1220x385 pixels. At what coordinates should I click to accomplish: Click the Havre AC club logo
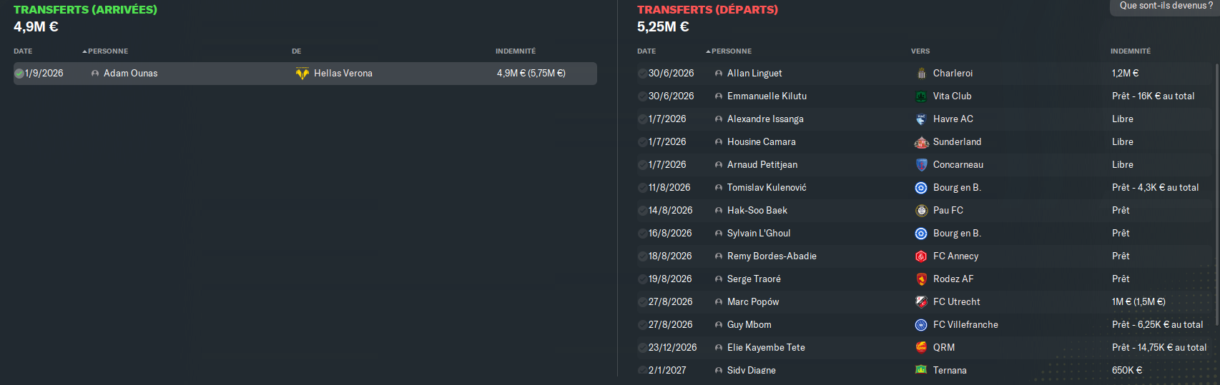click(921, 119)
